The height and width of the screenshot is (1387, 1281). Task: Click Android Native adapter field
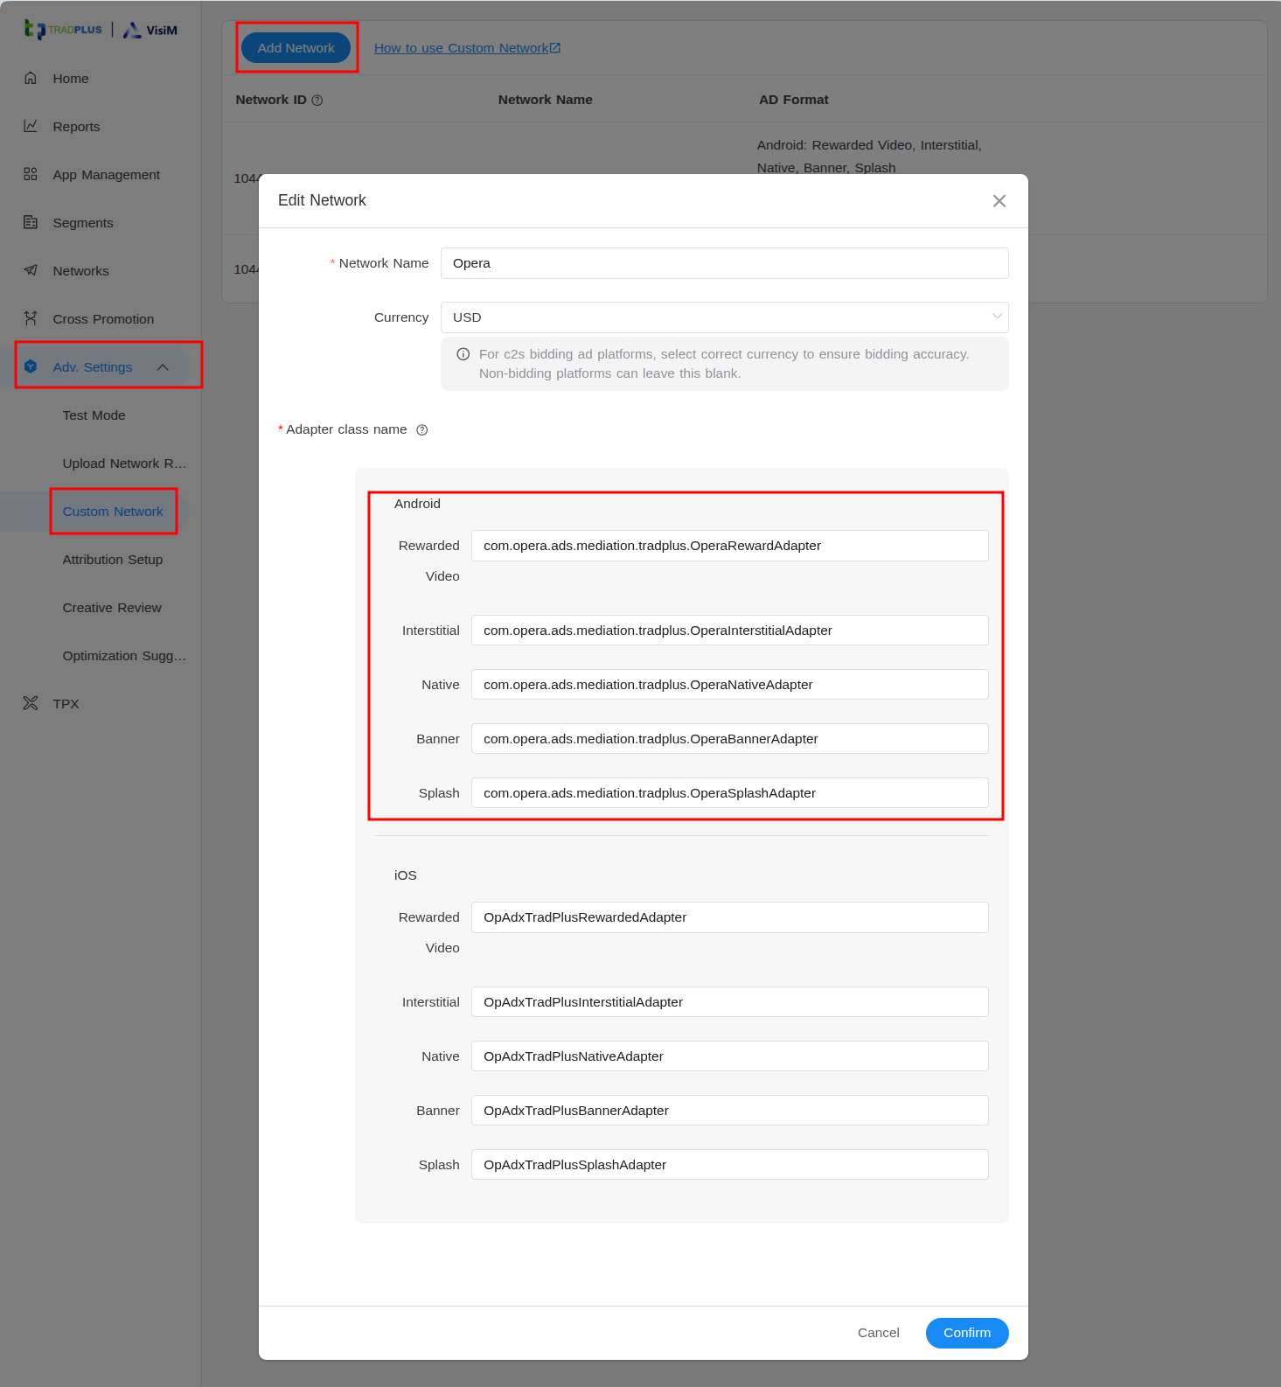click(730, 685)
